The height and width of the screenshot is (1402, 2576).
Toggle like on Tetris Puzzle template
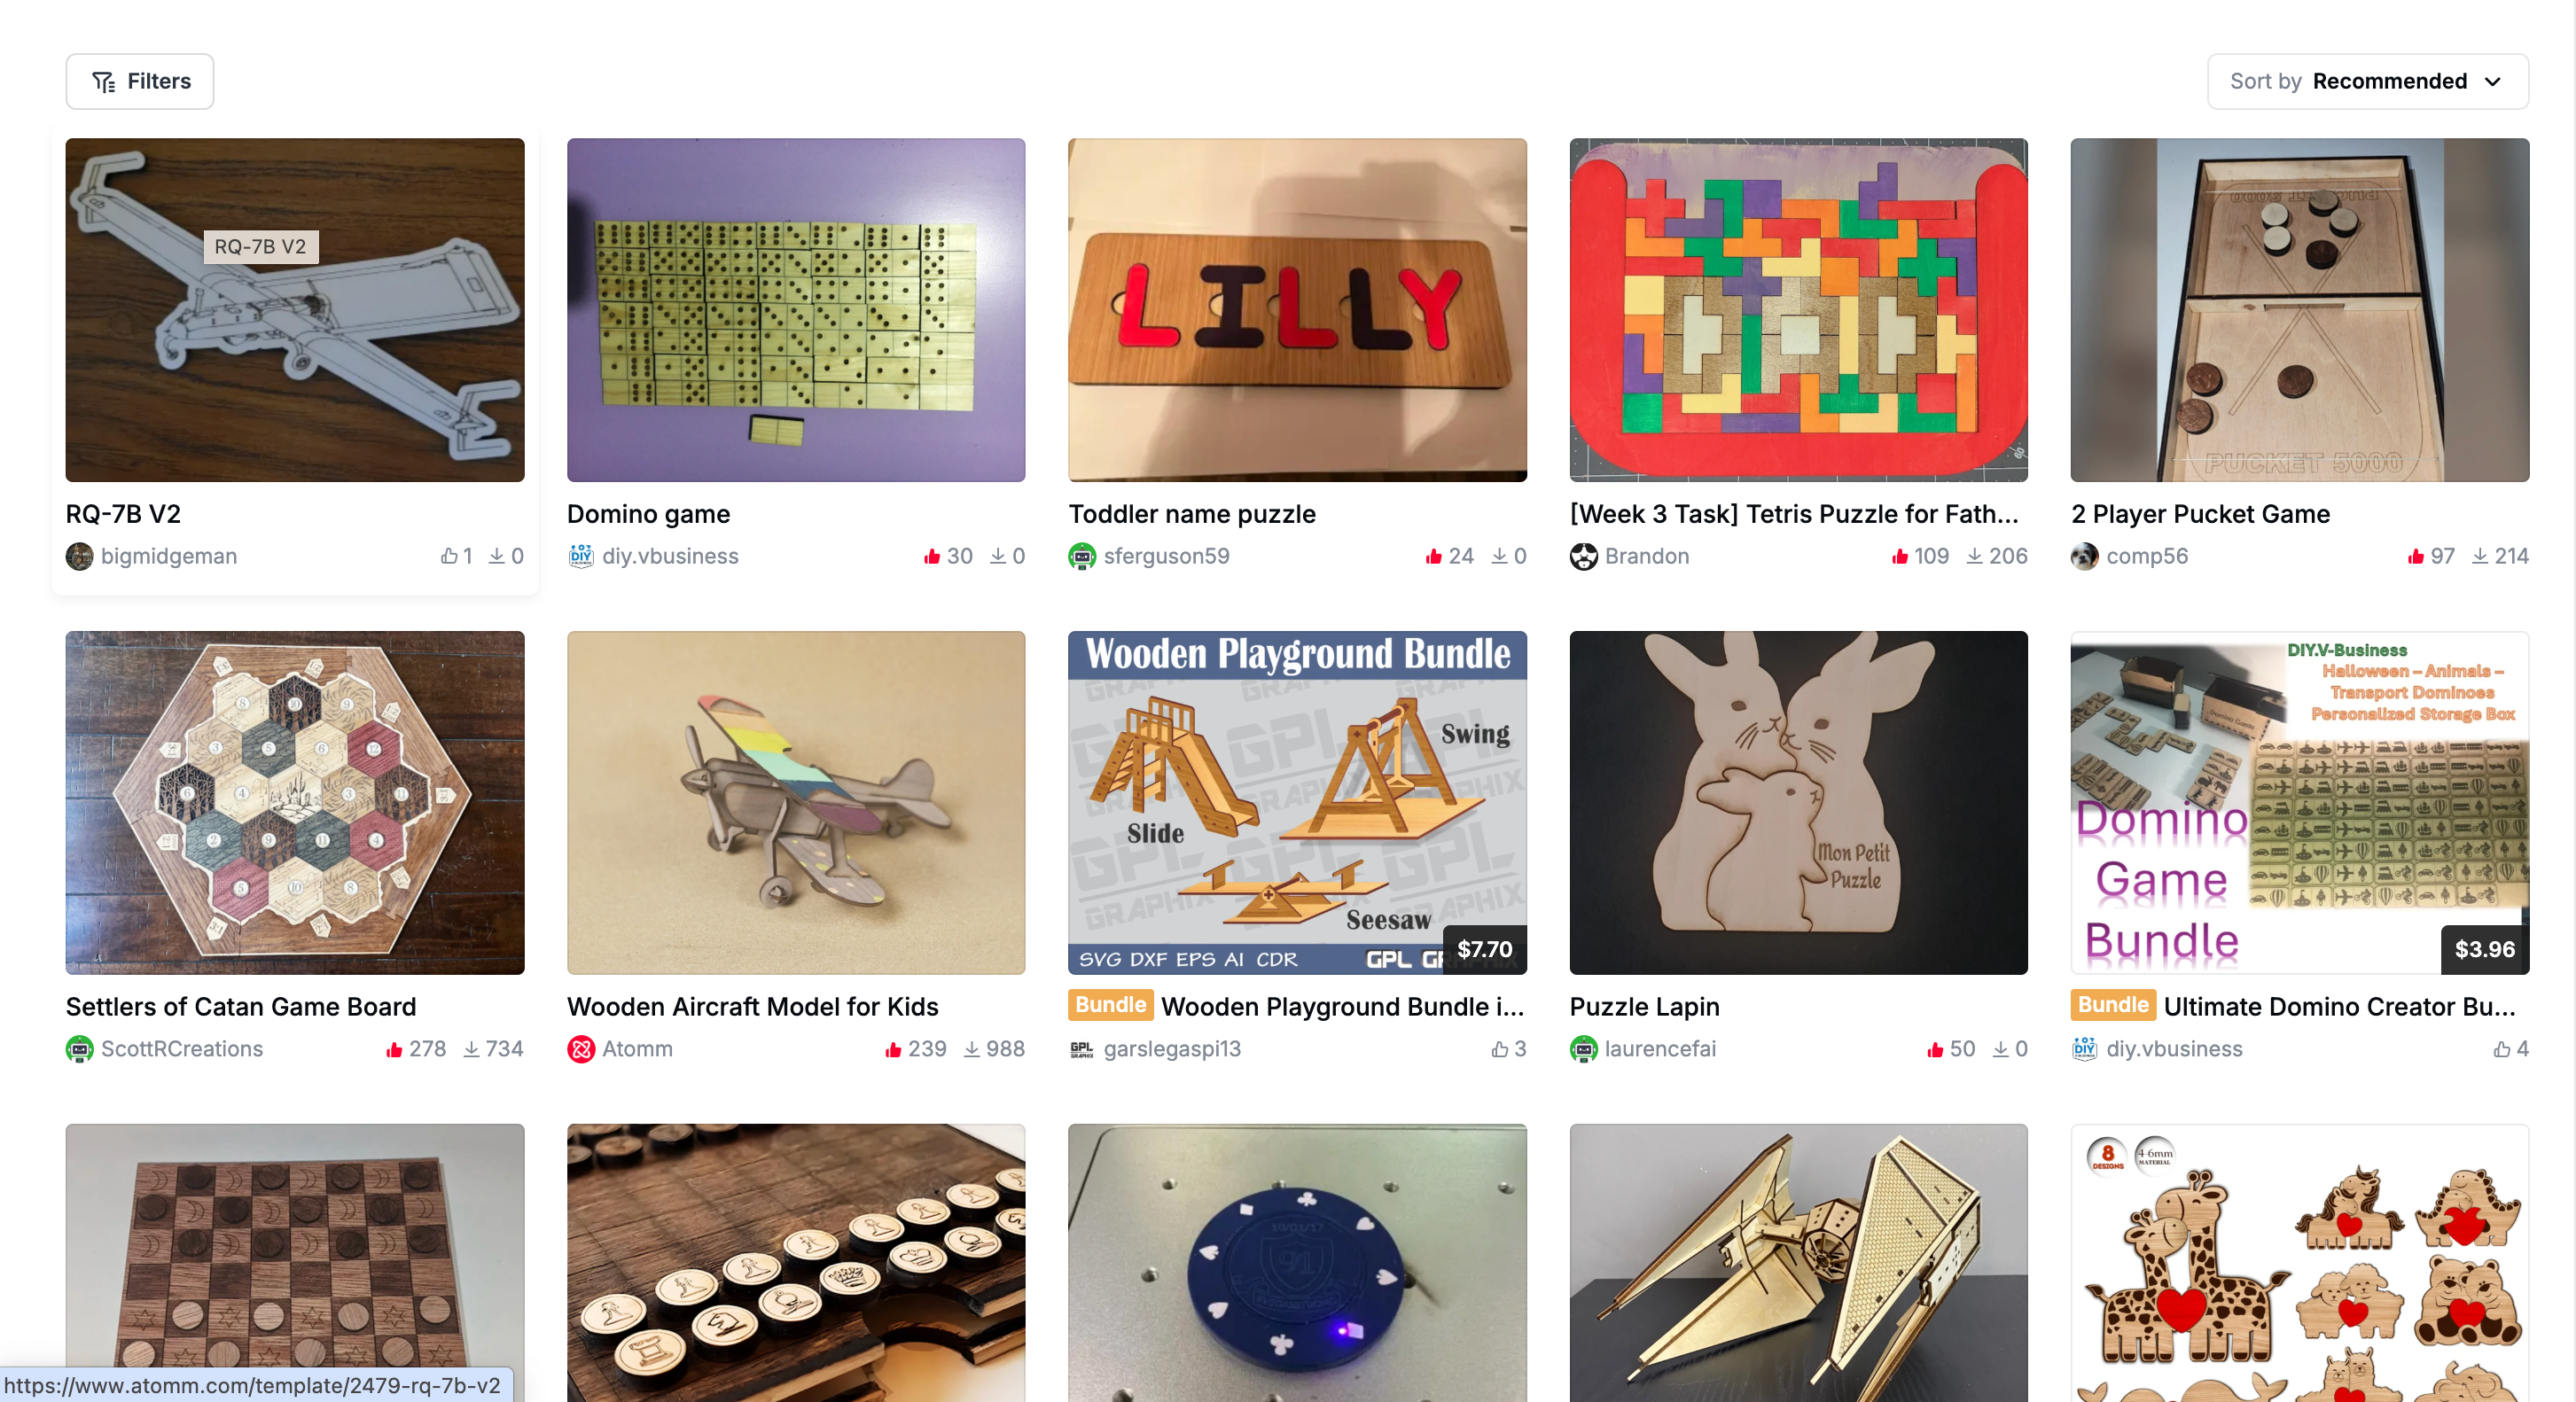tap(1899, 556)
